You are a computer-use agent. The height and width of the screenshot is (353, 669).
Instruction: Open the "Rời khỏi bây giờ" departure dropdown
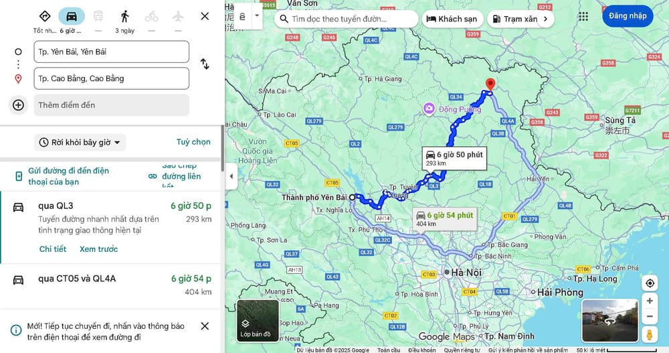[80, 142]
